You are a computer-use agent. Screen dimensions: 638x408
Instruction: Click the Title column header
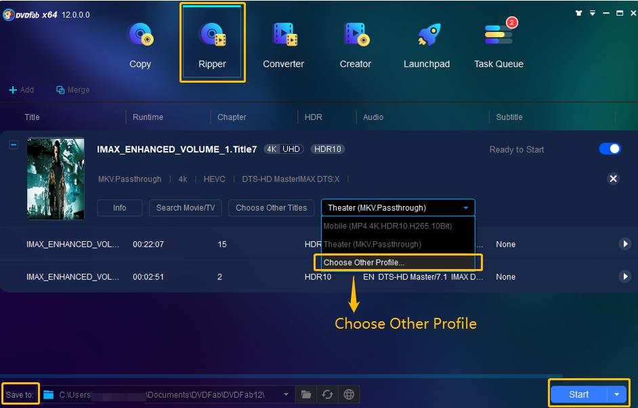(32, 117)
